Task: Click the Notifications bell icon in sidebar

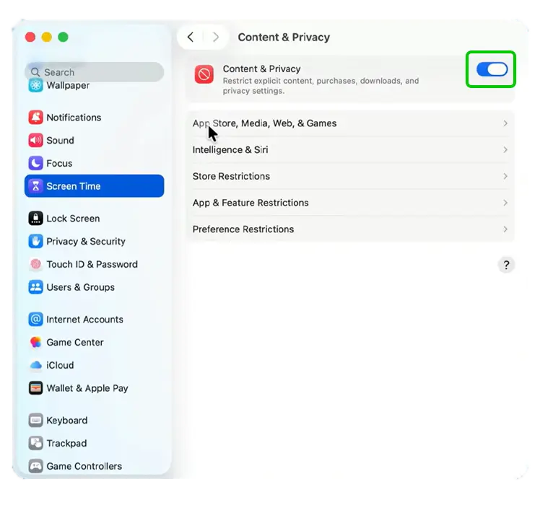Action: pyautogui.click(x=35, y=118)
